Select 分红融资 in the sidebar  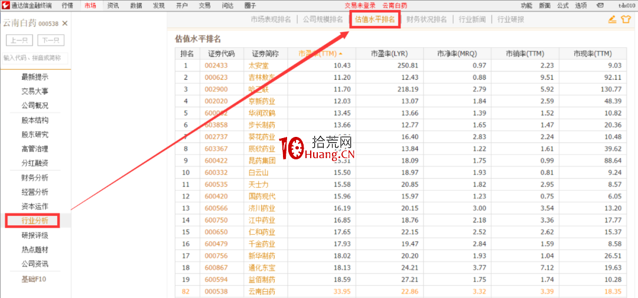[x=35, y=163]
